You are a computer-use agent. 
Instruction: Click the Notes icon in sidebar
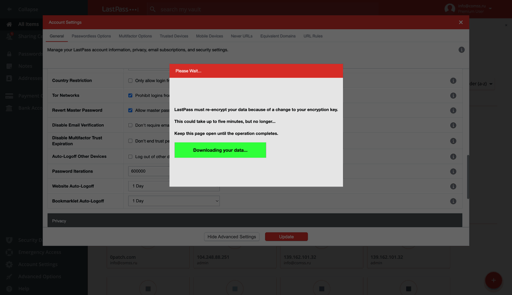[9, 66]
